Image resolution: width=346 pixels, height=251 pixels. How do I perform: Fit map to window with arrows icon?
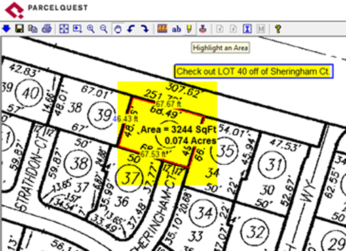pyautogui.click(x=64, y=28)
